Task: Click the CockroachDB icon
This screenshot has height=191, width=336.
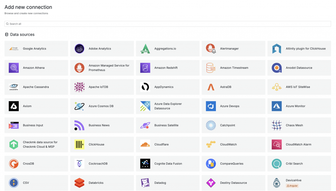Action: point(79,163)
